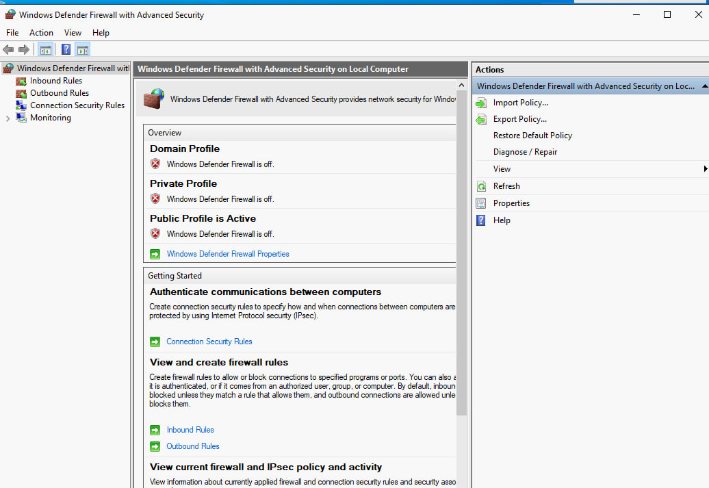Choose Help in the Actions pane
This screenshot has width=709, height=488.
point(502,220)
